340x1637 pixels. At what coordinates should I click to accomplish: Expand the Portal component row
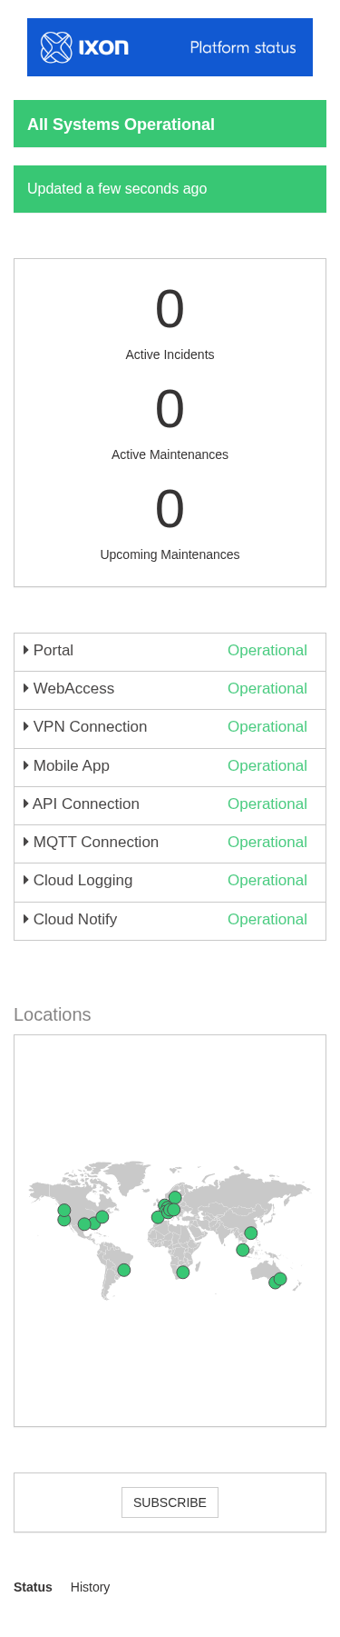point(170,652)
